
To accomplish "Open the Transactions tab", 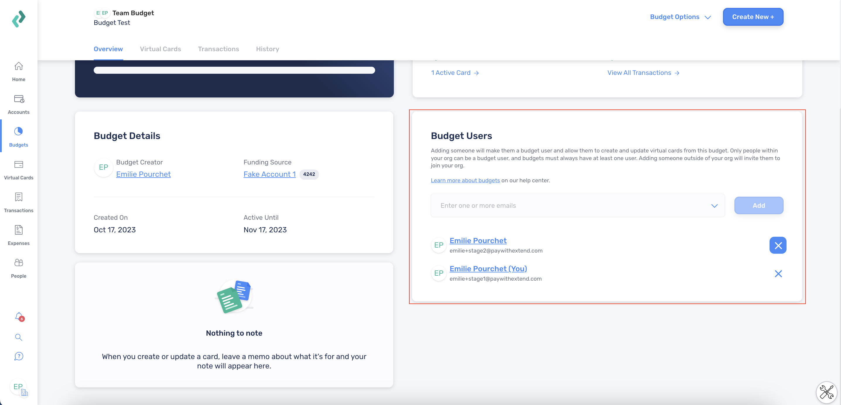I will click(x=218, y=49).
